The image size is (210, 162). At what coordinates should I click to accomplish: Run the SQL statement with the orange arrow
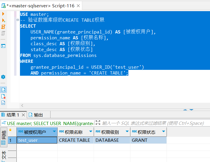3,14
